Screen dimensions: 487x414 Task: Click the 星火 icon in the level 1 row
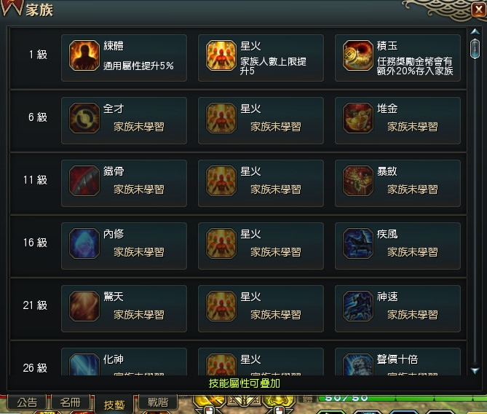click(x=221, y=55)
